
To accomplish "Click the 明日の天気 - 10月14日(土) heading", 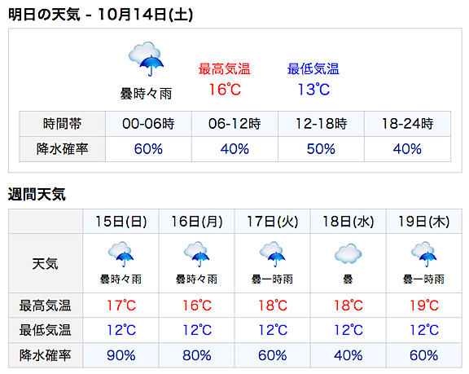I will click(100, 15).
